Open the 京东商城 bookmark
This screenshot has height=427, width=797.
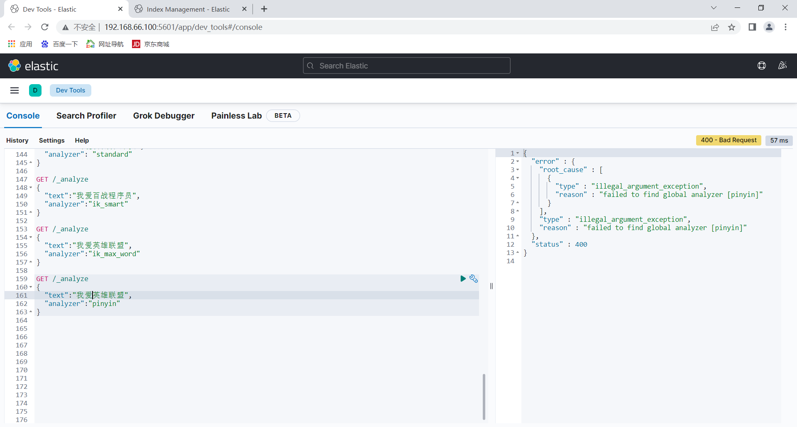tap(151, 44)
